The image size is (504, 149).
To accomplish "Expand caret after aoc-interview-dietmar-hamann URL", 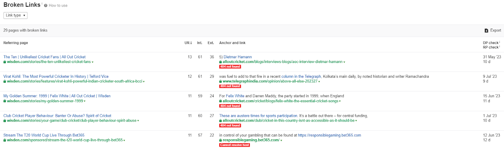I will (344, 62).
